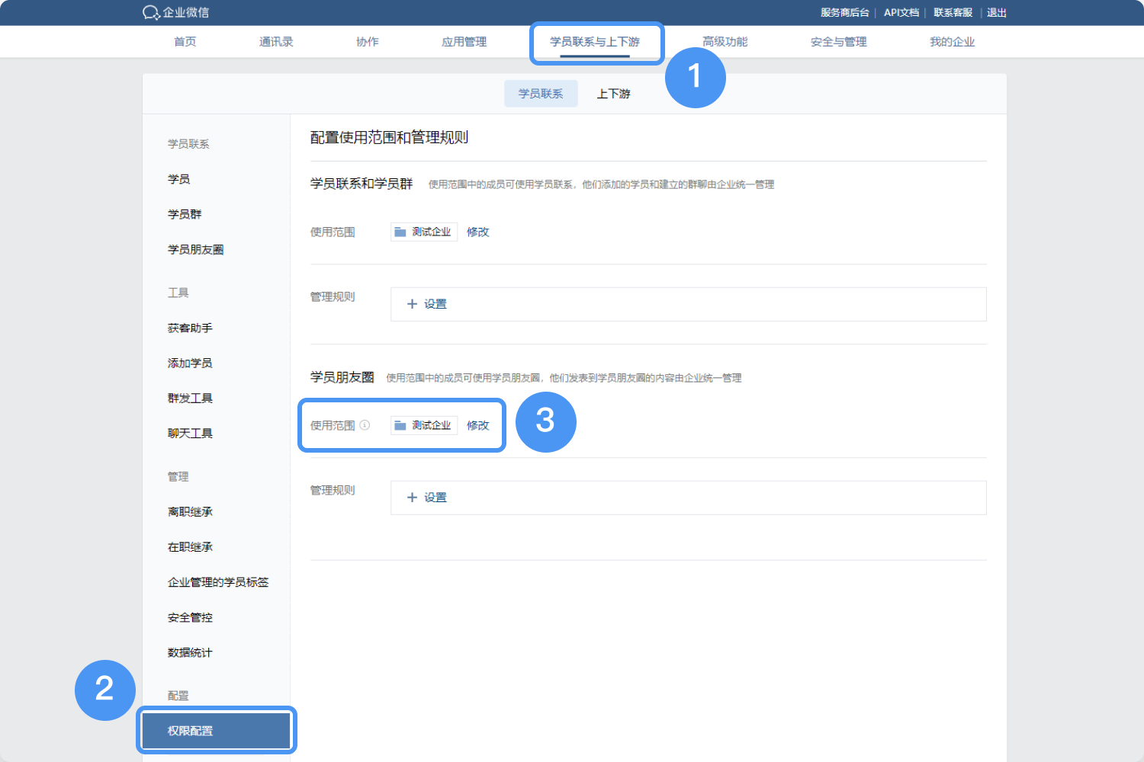Screen dimensions: 1144x762
Task: Go to 应用管理 tab
Action: tap(464, 42)
